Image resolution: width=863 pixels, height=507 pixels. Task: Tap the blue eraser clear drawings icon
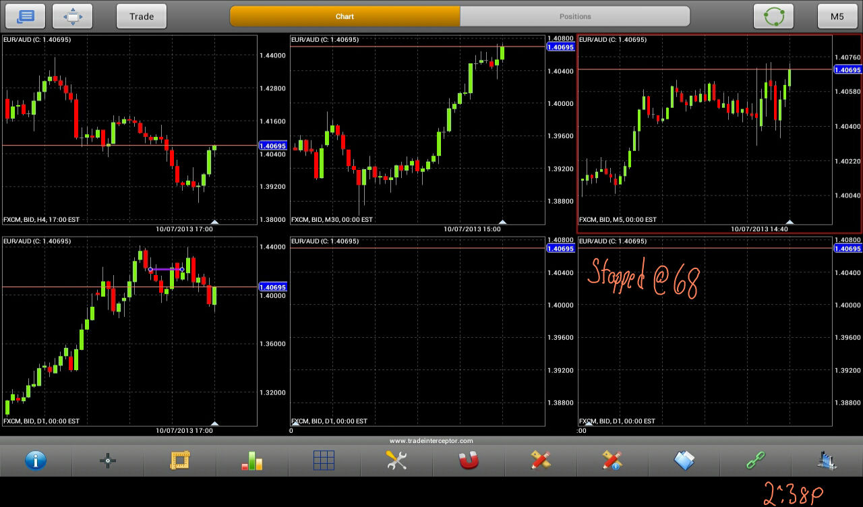[x=684, y=460]
